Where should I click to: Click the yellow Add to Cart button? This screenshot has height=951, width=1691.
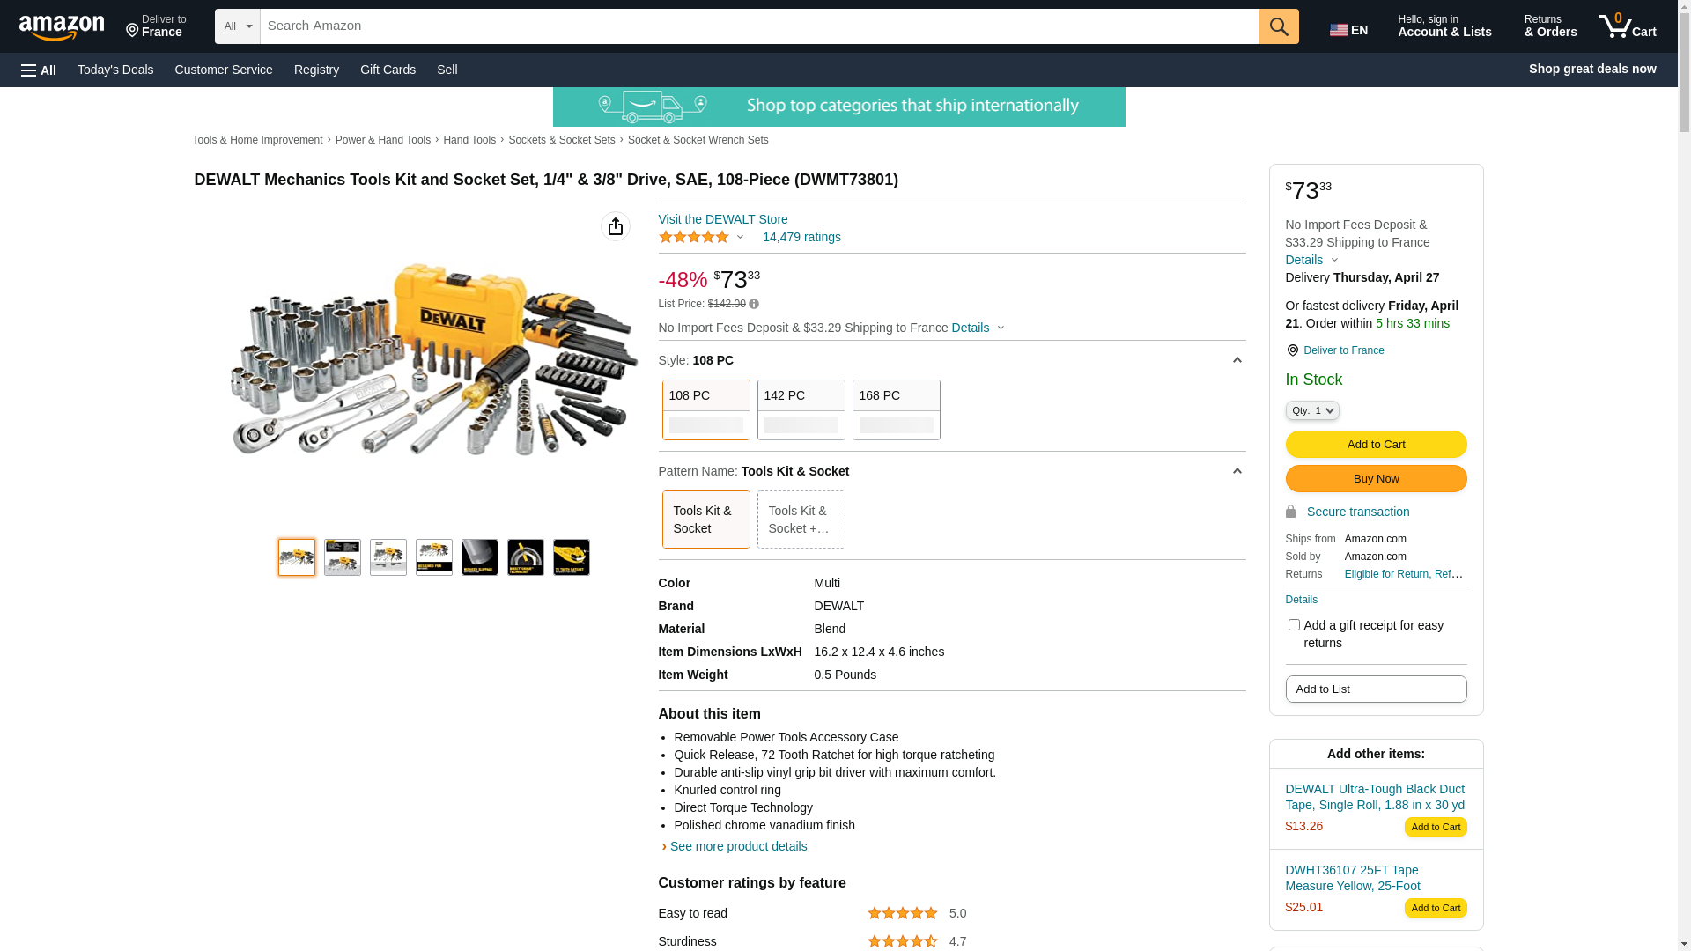point(1376,445)
